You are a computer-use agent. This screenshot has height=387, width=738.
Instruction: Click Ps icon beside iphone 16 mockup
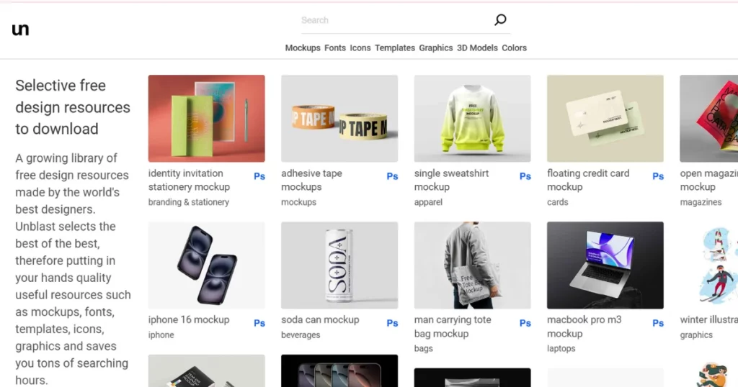tap(259, 323)
